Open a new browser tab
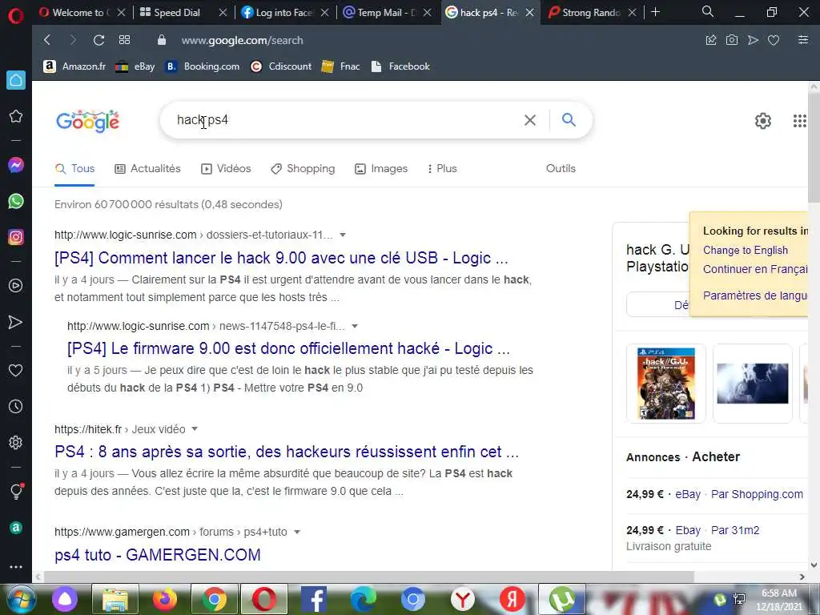The height and width of the screenshot is (615, 820). 655,12
